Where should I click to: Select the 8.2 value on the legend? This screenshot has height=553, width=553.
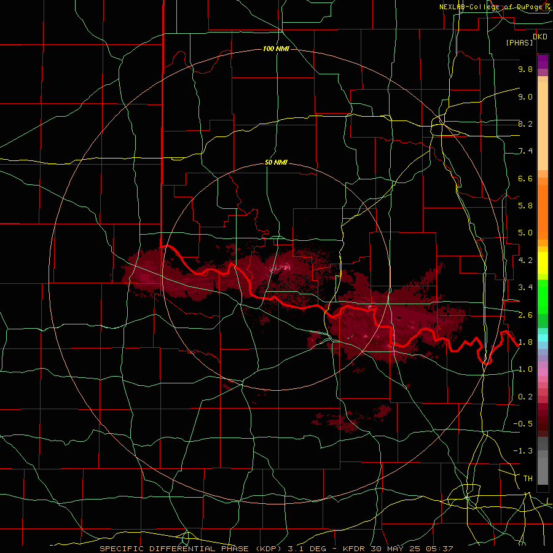point(525,124)
